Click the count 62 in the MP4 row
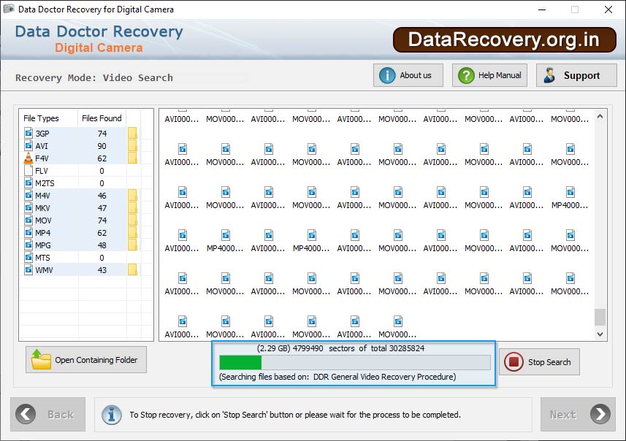 (x=102, y=233)
